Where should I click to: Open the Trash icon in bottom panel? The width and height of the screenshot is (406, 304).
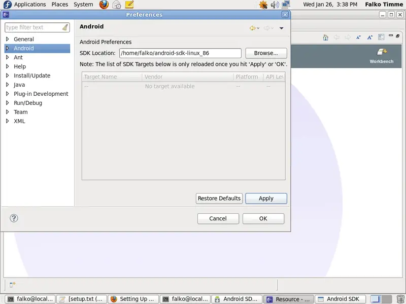(400, 299)
